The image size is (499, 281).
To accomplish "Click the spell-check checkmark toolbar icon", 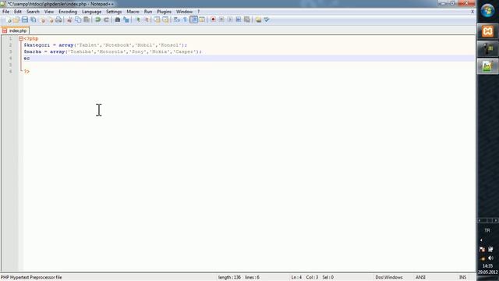I will [267, 20].
